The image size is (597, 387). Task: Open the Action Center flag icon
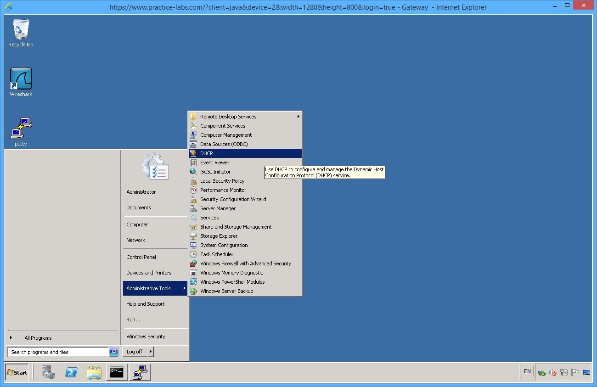click(574, 373)
